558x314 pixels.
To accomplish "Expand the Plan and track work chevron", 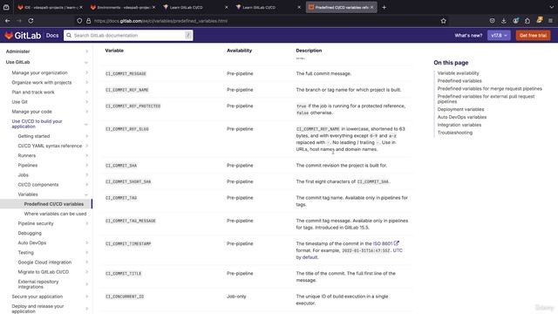I will [86, 92].
